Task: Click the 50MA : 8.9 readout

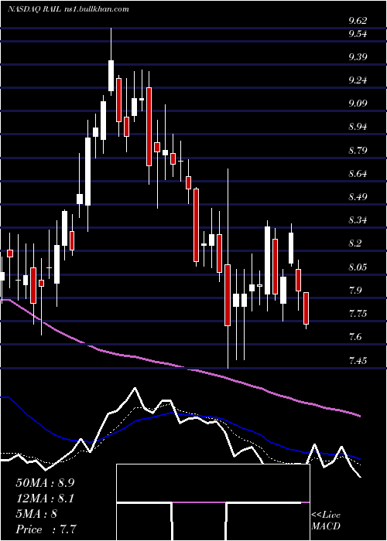Action: click(45, 483)
